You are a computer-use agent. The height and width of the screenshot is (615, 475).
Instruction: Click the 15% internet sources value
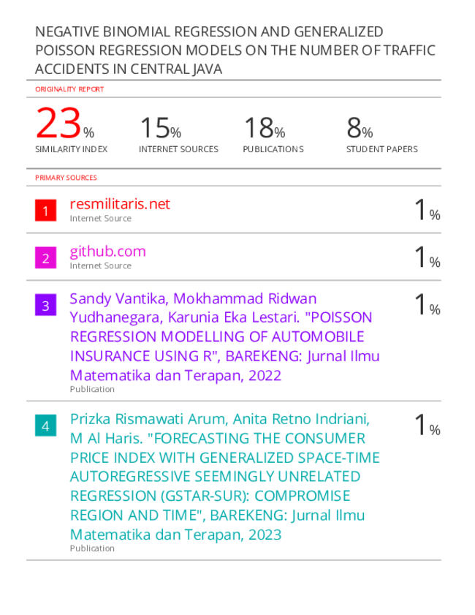click(160, 128)
